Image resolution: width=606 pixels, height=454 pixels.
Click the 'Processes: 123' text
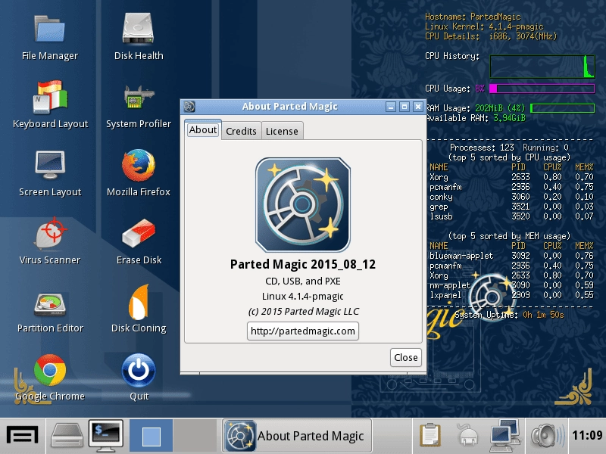tap(482, 148)
